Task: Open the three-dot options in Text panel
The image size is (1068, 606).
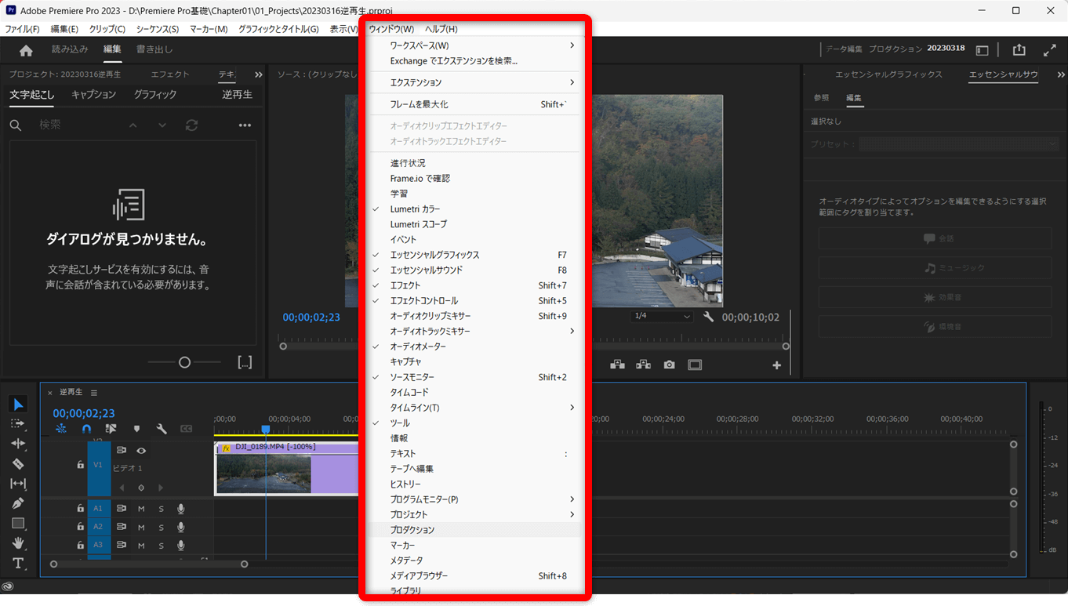Action: click(x=245, y=125)
